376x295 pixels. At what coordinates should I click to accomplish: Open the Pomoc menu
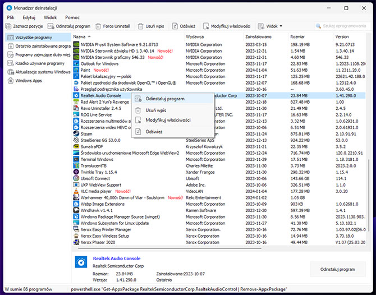[72, 17]
